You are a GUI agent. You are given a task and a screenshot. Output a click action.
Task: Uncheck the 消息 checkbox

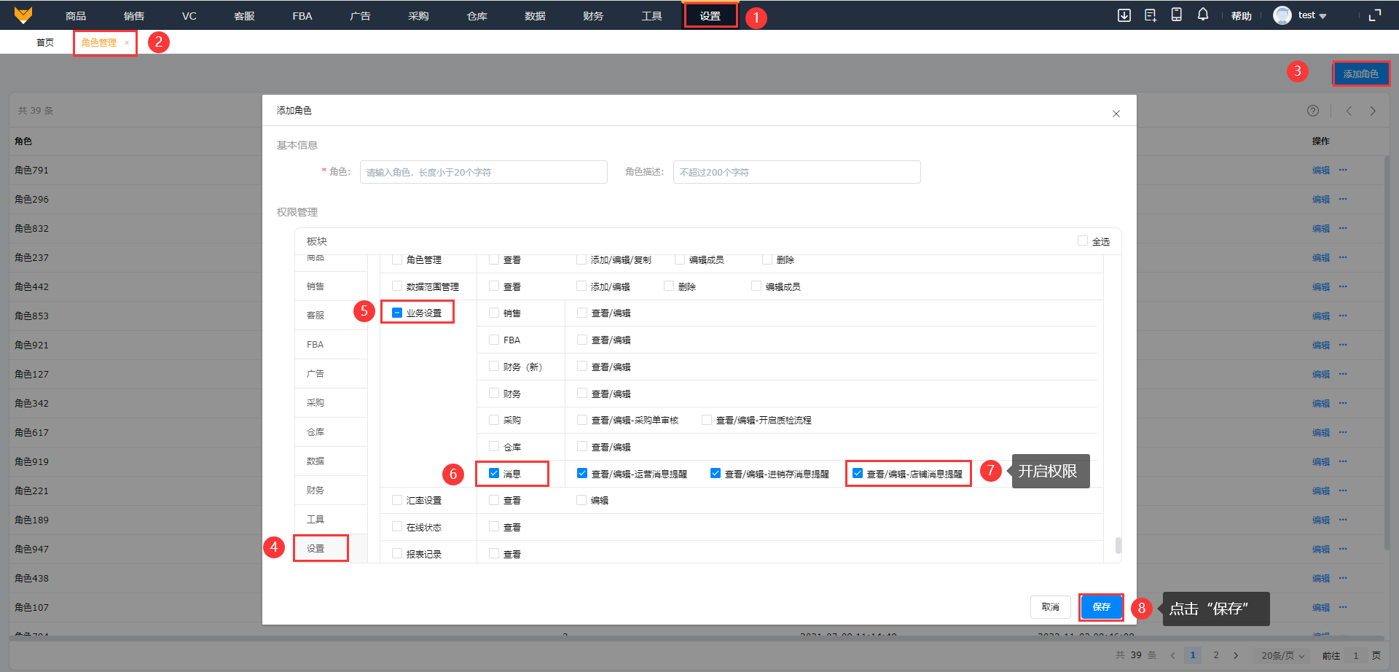[x=494, y=473]
